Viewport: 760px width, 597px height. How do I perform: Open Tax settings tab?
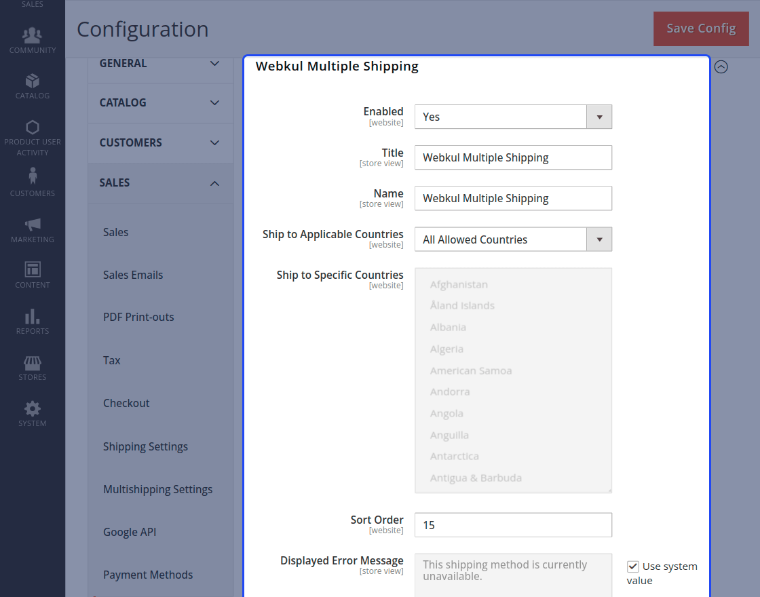coord(111,360)
